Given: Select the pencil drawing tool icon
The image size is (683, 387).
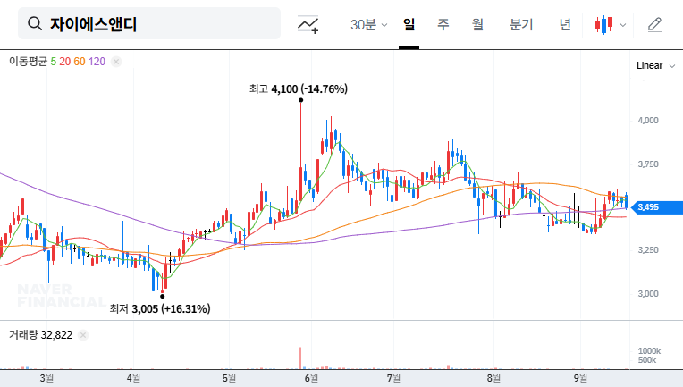Looking at the screenshot, I should (654, 24).
